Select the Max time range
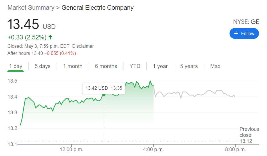 click(215, 66)
